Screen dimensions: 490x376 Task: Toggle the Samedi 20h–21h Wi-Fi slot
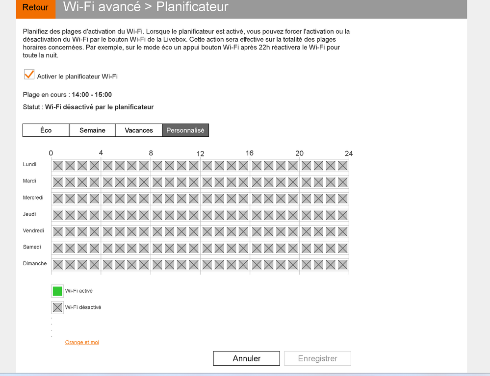coord(306,248)
